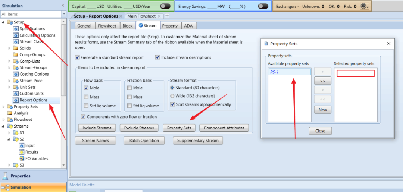Click the Flowsheet folder icon in tree
Screen dimensions: 403x192
coord(10,120)
